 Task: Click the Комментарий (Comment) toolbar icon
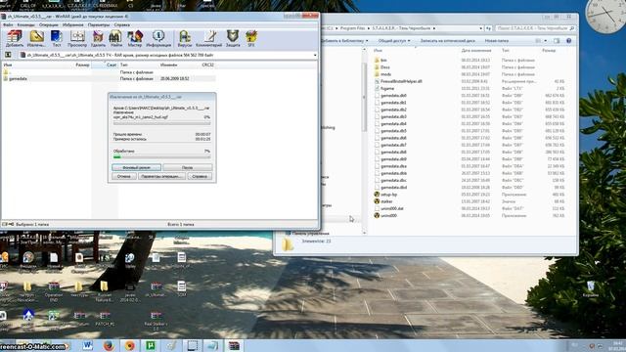pos(208,39)
